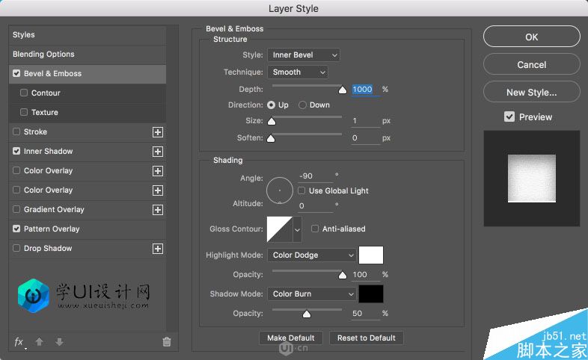Check Use Global Light option
Viewport: 588px width, 360px height.
pyautogui.click(x=301, y=191)
